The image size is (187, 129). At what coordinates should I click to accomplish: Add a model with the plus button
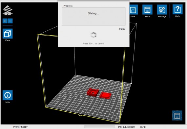click(5, 21)
